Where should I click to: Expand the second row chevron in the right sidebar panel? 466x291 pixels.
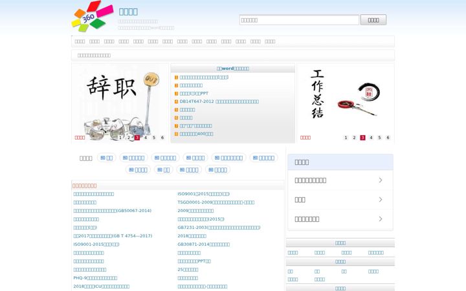point(381,200)
